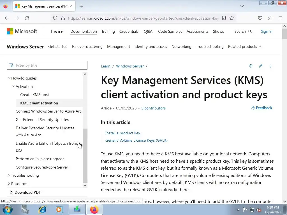List all tabs with the chevron
Viewport: 287px width, 215px height.
242,6
